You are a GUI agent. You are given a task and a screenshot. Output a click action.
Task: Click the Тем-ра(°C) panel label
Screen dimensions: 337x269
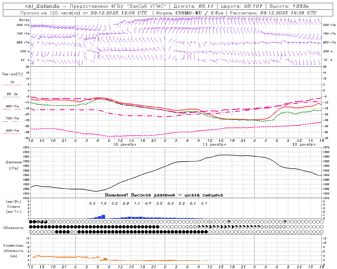coord(12,74)
